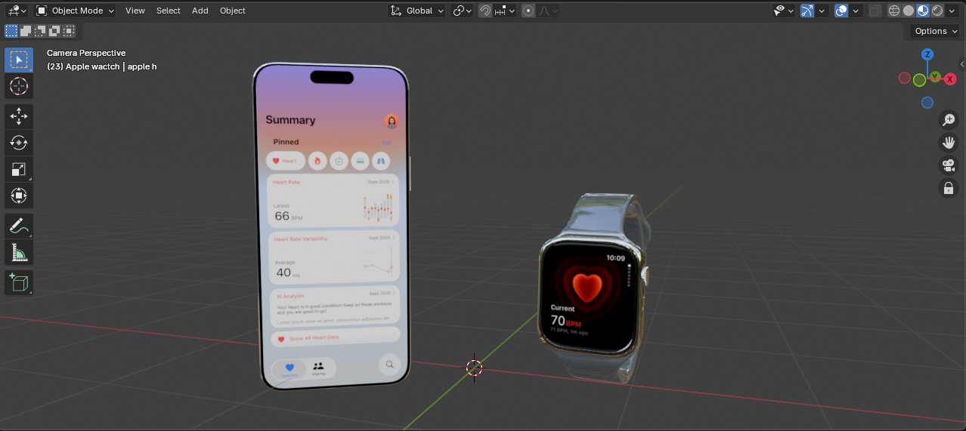
Task: Click the zoom viewport magnifier icon
Action: pos(948,119)
